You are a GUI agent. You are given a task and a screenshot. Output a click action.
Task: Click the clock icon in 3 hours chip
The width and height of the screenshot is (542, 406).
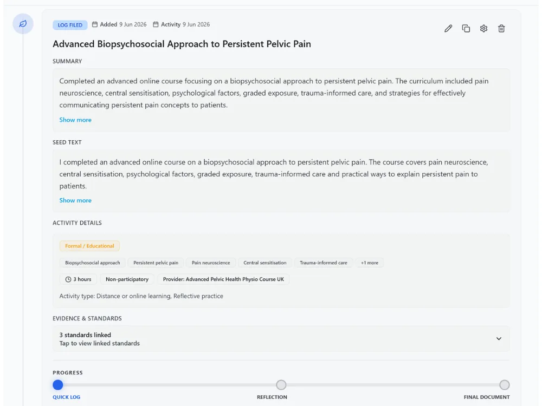68,279
